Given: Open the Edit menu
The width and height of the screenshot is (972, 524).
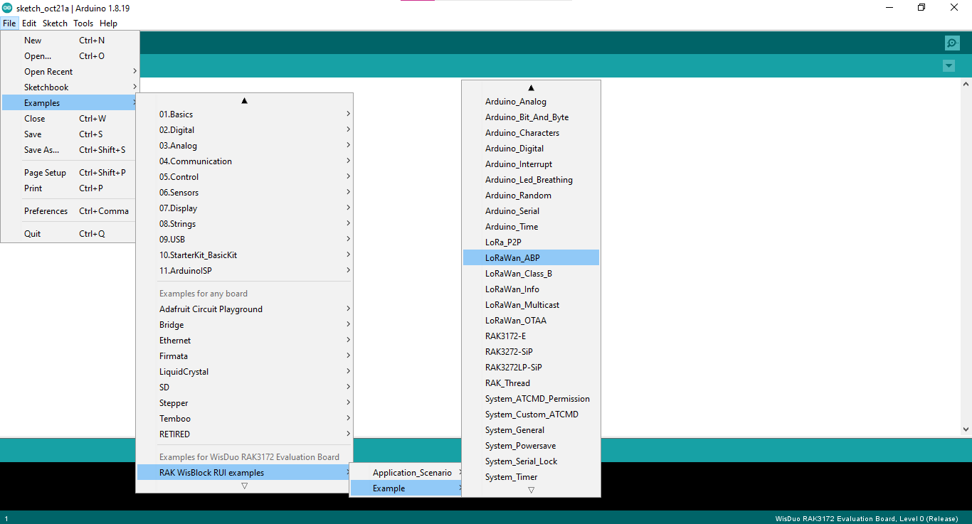Looking at the screenshot, I should (x=29, y=23).
